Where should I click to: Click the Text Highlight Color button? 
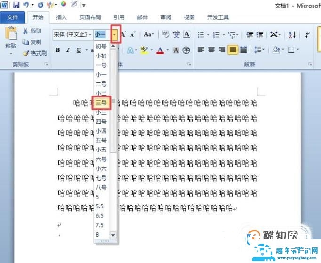point(144,50)
